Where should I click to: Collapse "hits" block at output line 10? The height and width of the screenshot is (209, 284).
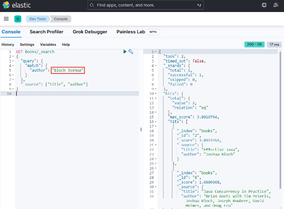click(156, 94)
